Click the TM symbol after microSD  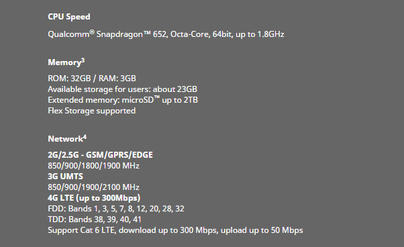point(156,97)
